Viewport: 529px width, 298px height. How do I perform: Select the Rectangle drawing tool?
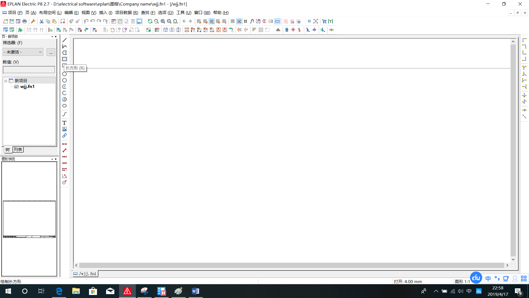pos(64,59)
